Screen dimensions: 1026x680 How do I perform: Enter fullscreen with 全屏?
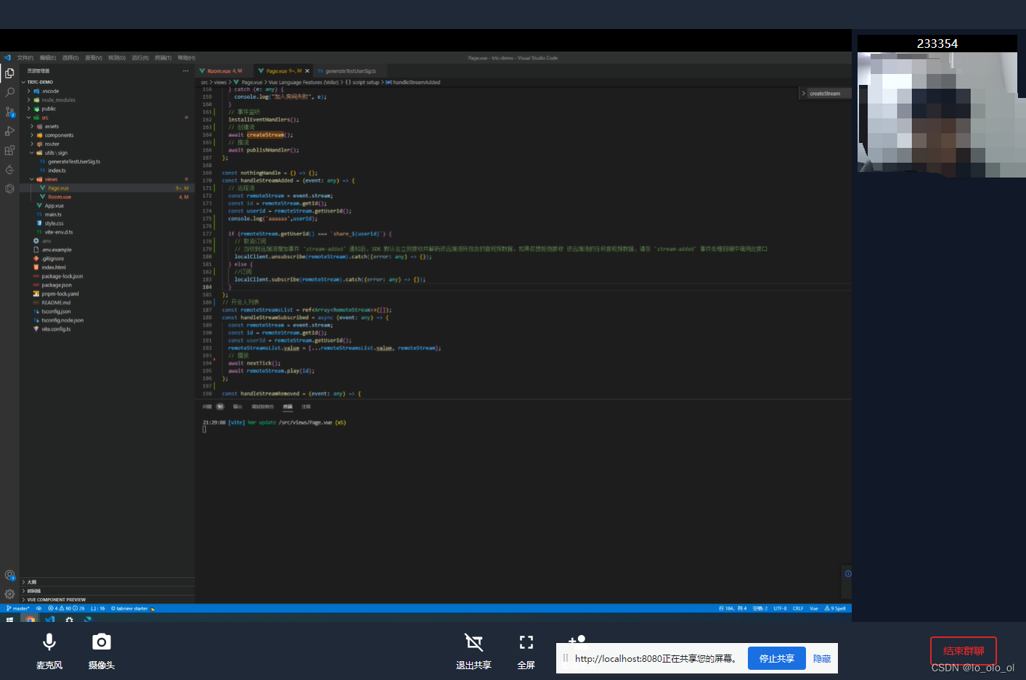click(x=526, y=651)
